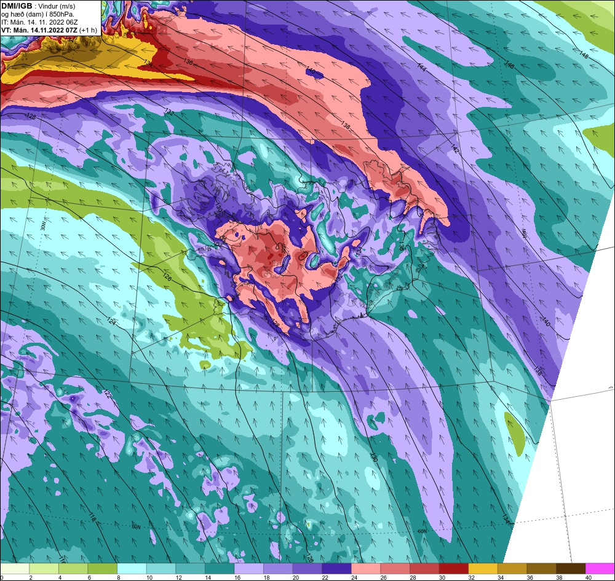This screenshot has height=581, width=615.
Task: Select the yellow 32–34 m/s legend swatch
Action: [x=483, y=569]
